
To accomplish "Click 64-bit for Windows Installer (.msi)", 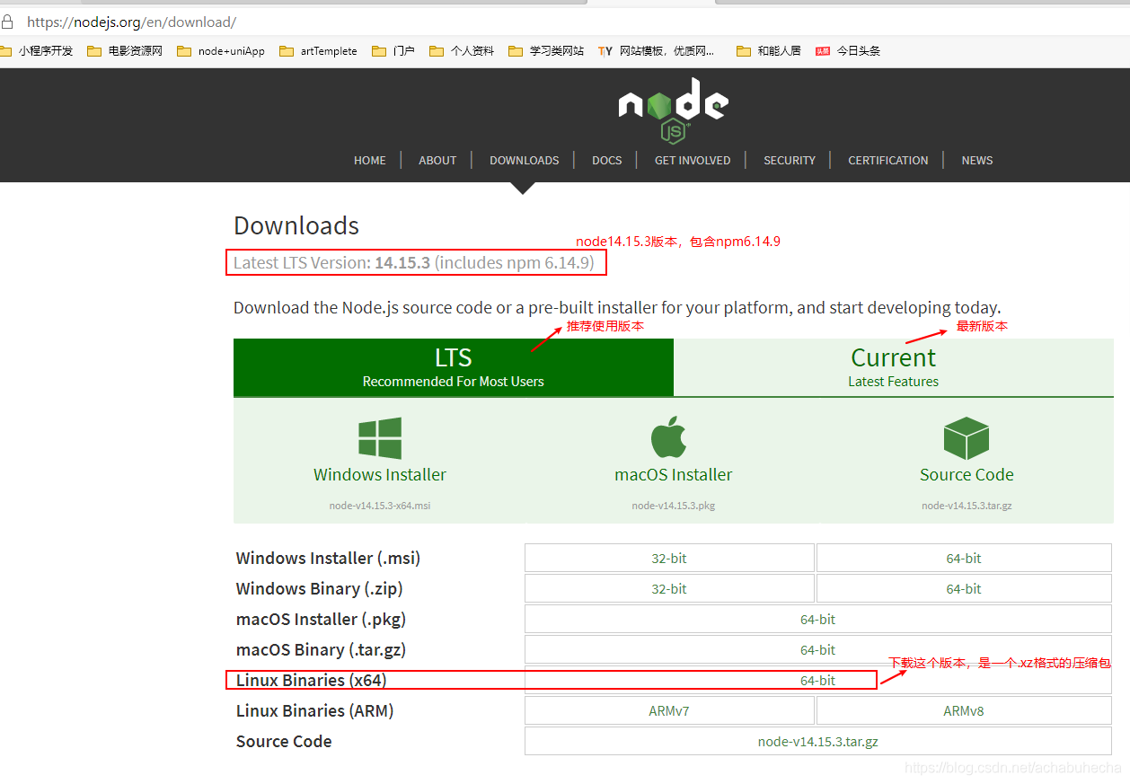I will pyautogui.click(x=964, y=558).
